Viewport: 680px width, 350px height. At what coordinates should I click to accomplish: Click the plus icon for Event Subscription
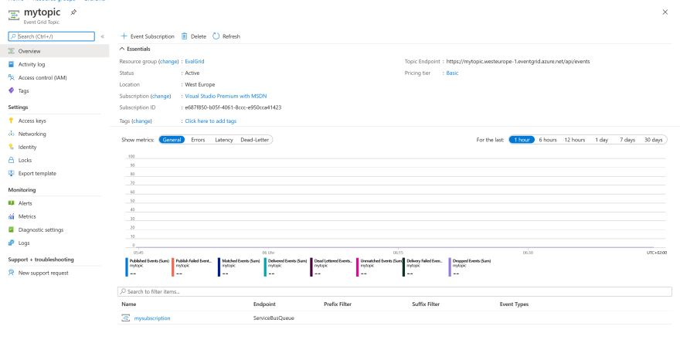click(124, 36)
